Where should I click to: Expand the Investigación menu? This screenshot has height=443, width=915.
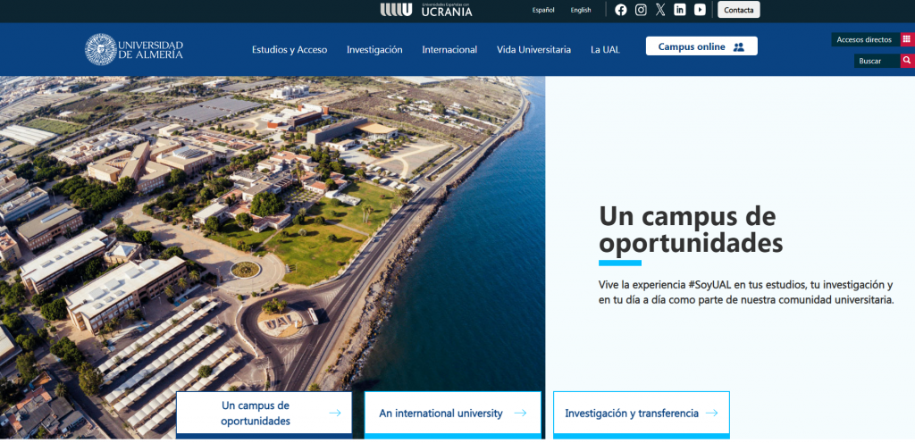[374, 49]
